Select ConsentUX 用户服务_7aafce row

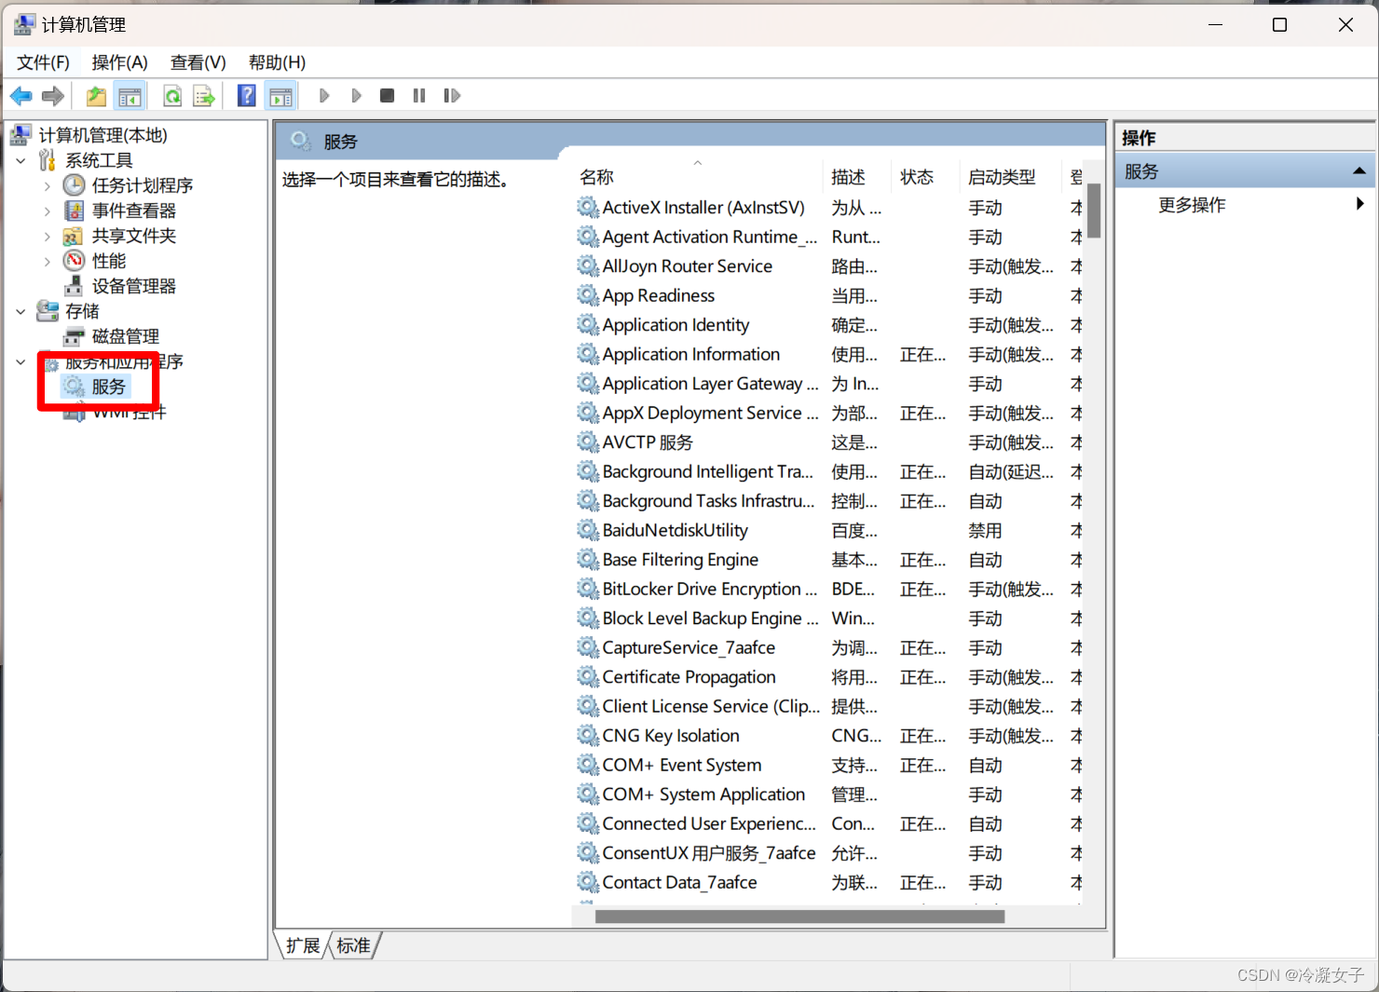tap(829, 853)
